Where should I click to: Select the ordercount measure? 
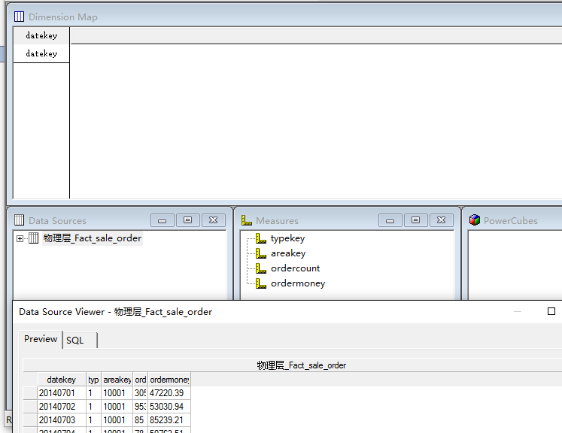tap(296, 268)
